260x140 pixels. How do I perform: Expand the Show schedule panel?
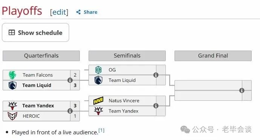tap(35, 32)
